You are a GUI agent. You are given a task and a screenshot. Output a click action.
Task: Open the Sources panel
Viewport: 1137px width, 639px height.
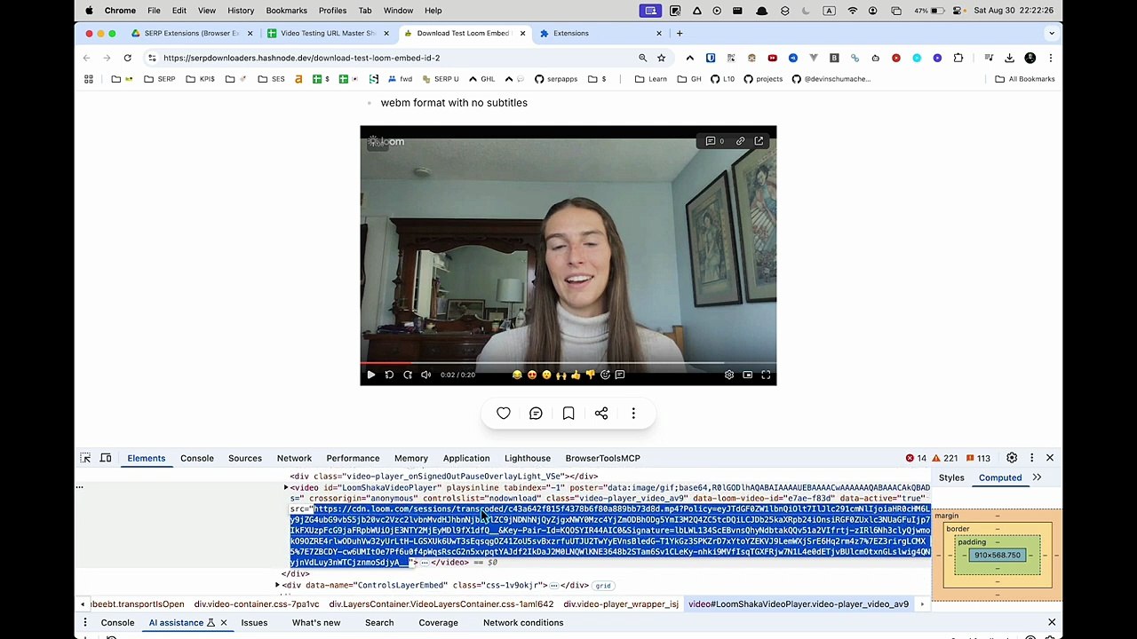click(245, 458)
